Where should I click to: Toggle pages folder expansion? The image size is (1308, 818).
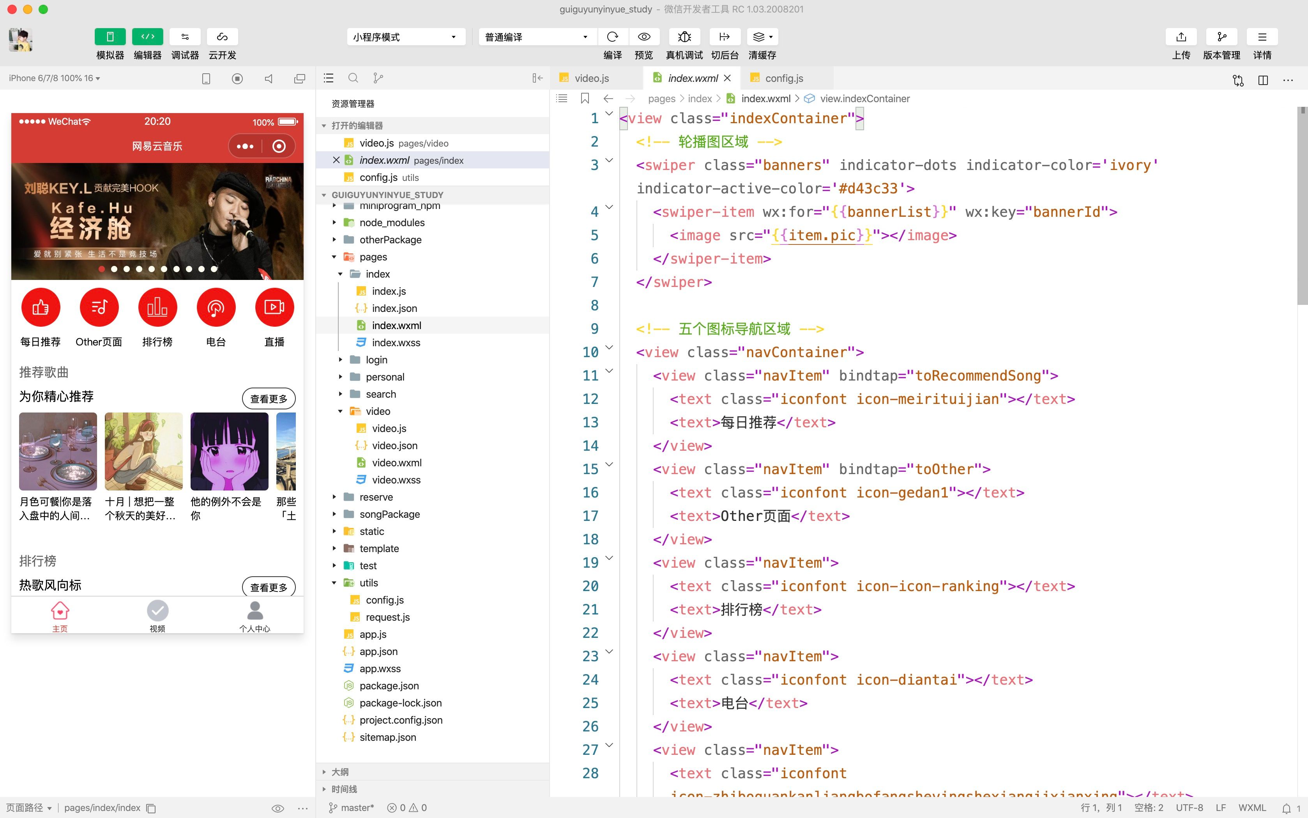click(x=334, y=256)
